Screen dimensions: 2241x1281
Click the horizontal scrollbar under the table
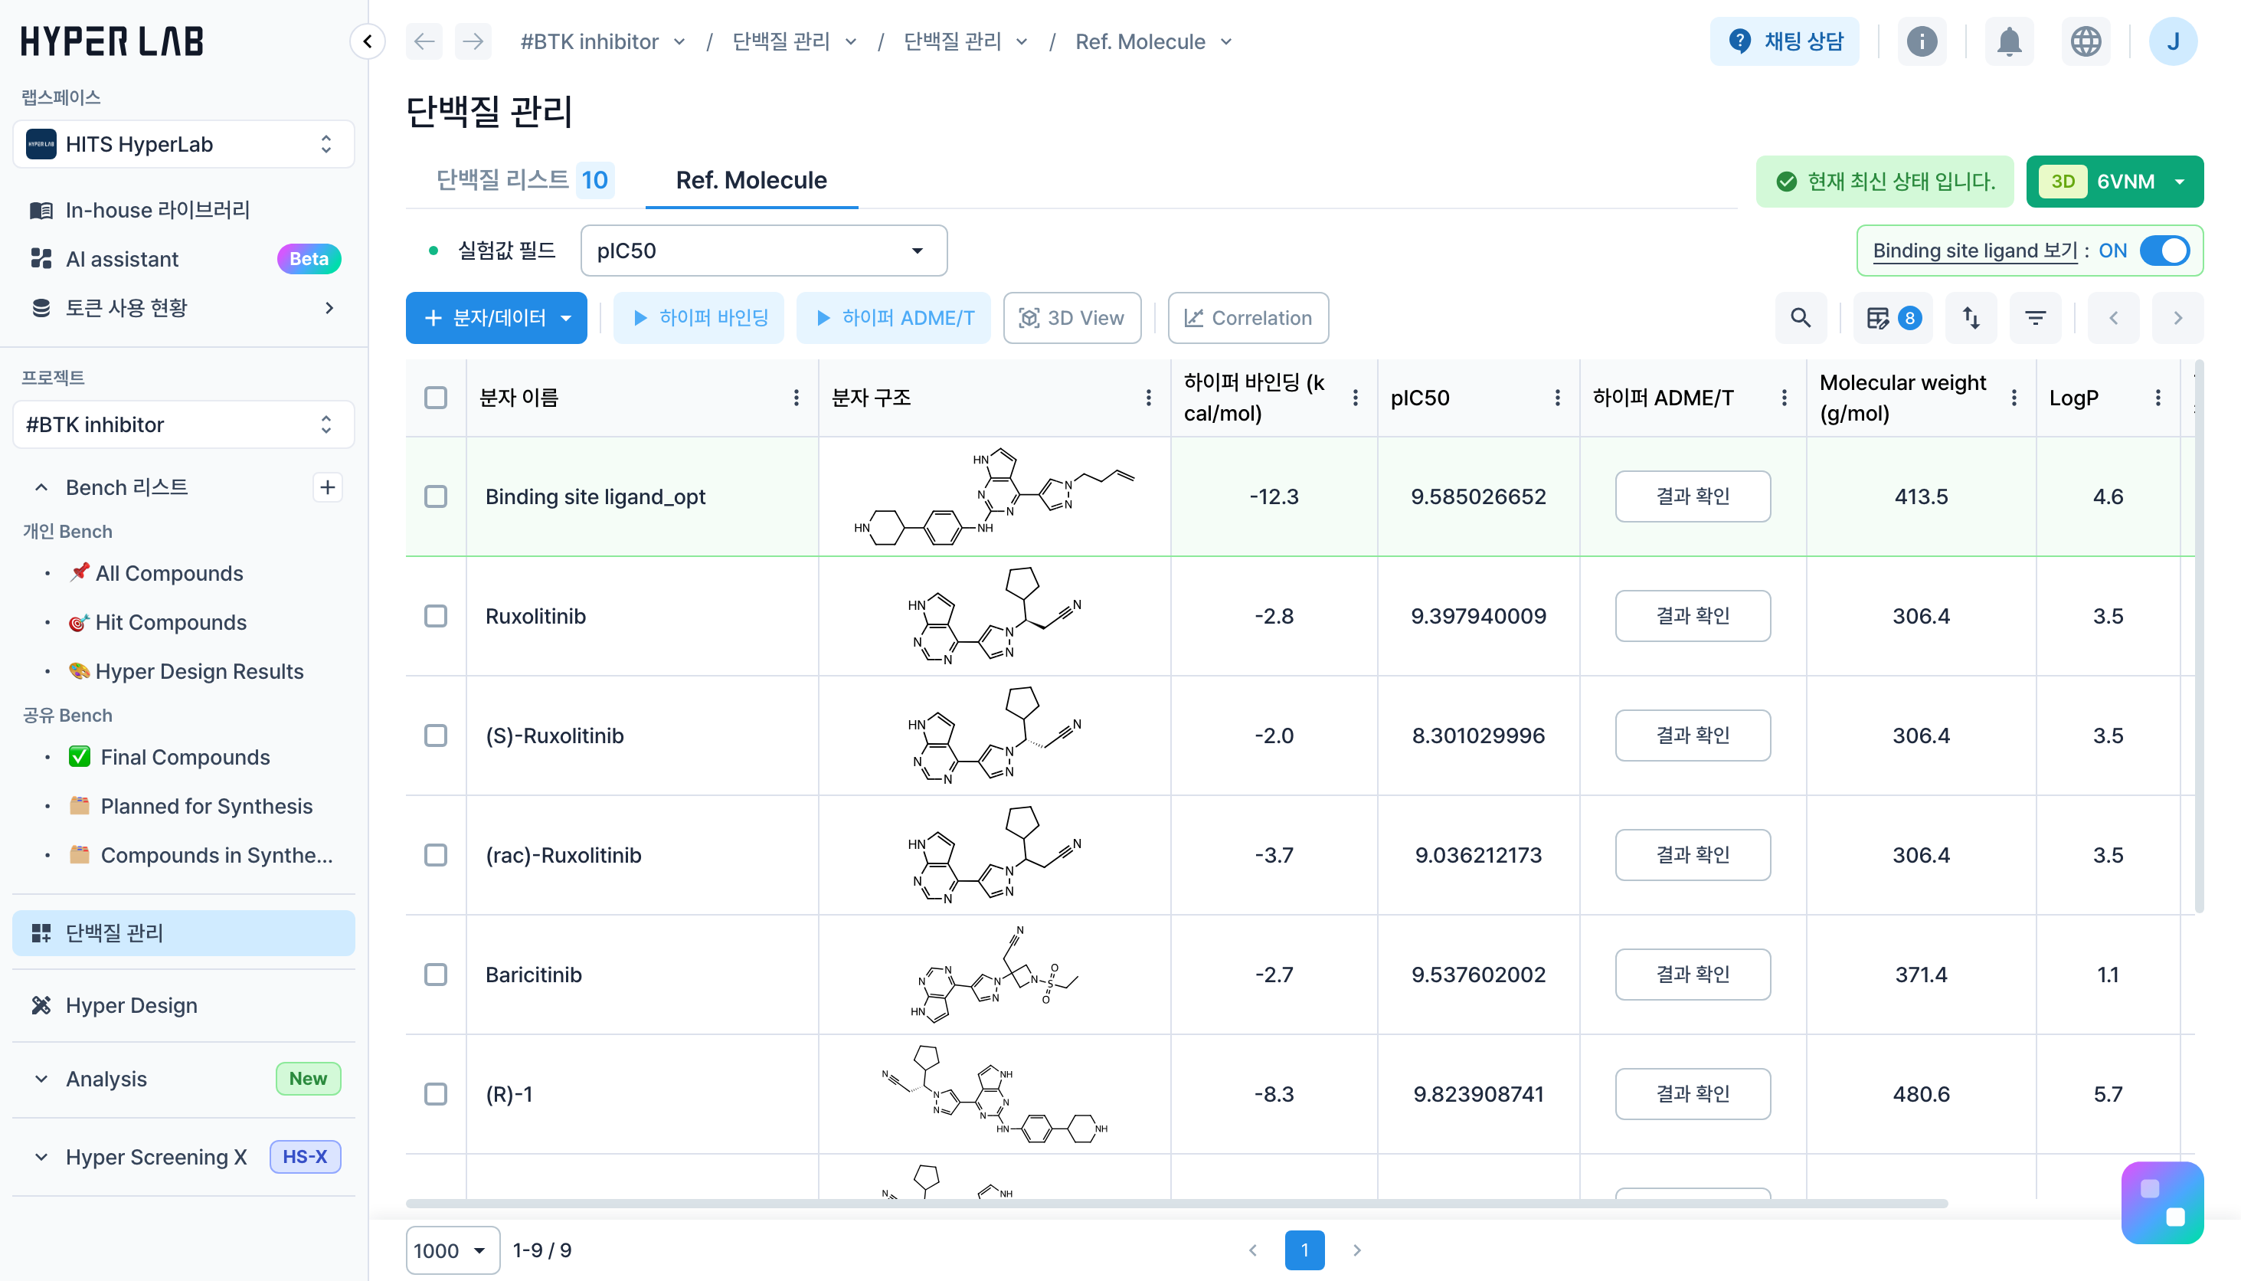[x=1175, y=1203]
